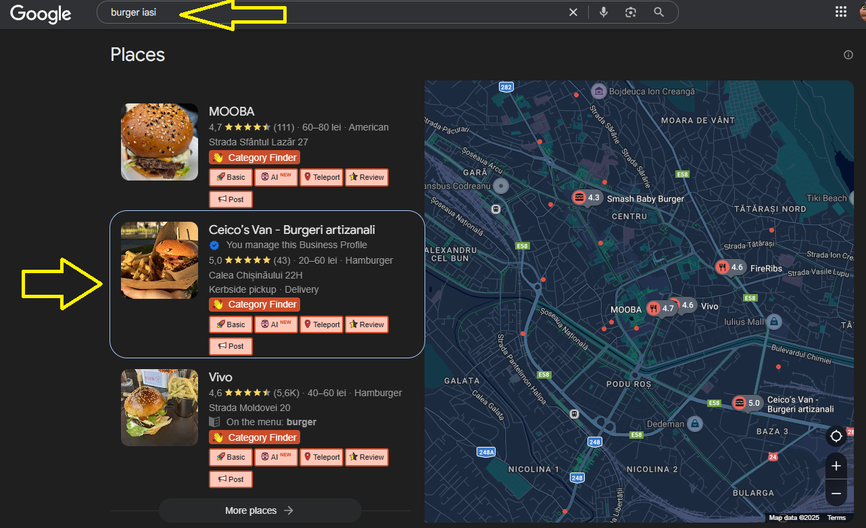Click Category Finder under Ceico's Van
Viewport: 866px width, 528px height.
tap(254, 304)
